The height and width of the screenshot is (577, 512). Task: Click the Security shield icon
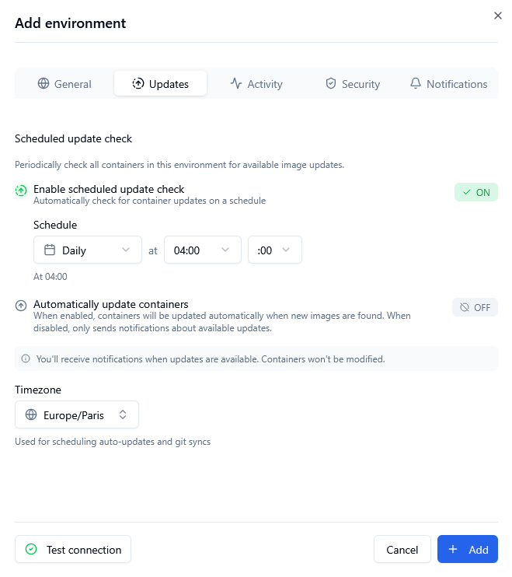click(x=331, y=84)
